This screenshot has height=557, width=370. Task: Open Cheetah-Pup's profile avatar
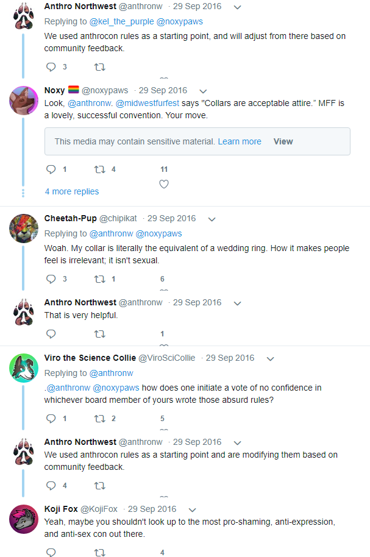[24, 229]
